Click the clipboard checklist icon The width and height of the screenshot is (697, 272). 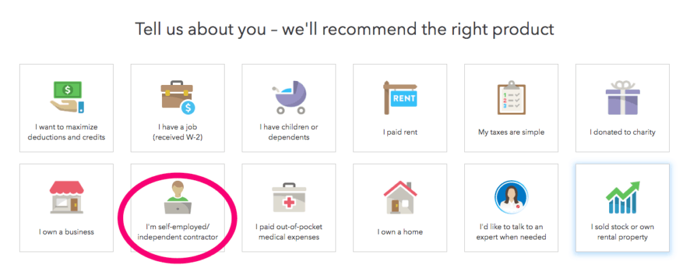pyautogui.click(x=511, y=97)
